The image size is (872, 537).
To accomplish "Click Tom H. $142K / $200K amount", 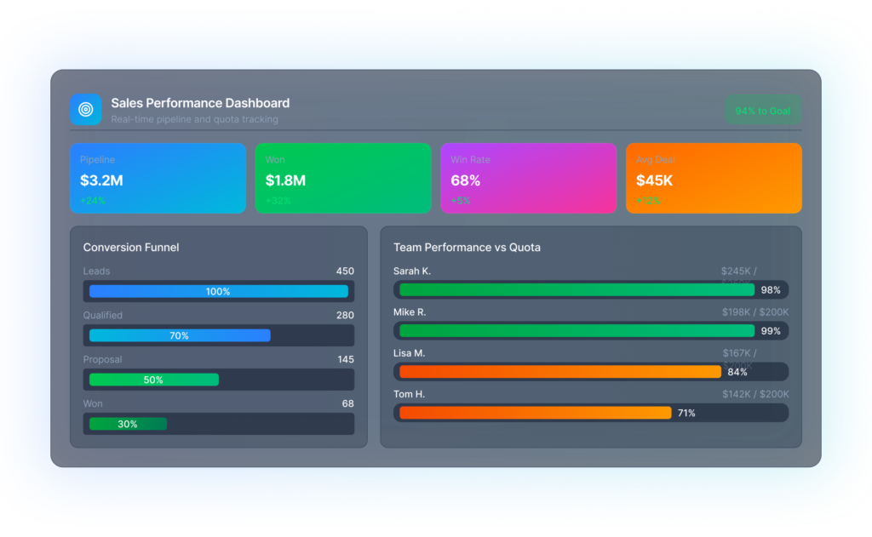I will click(755, 394).
